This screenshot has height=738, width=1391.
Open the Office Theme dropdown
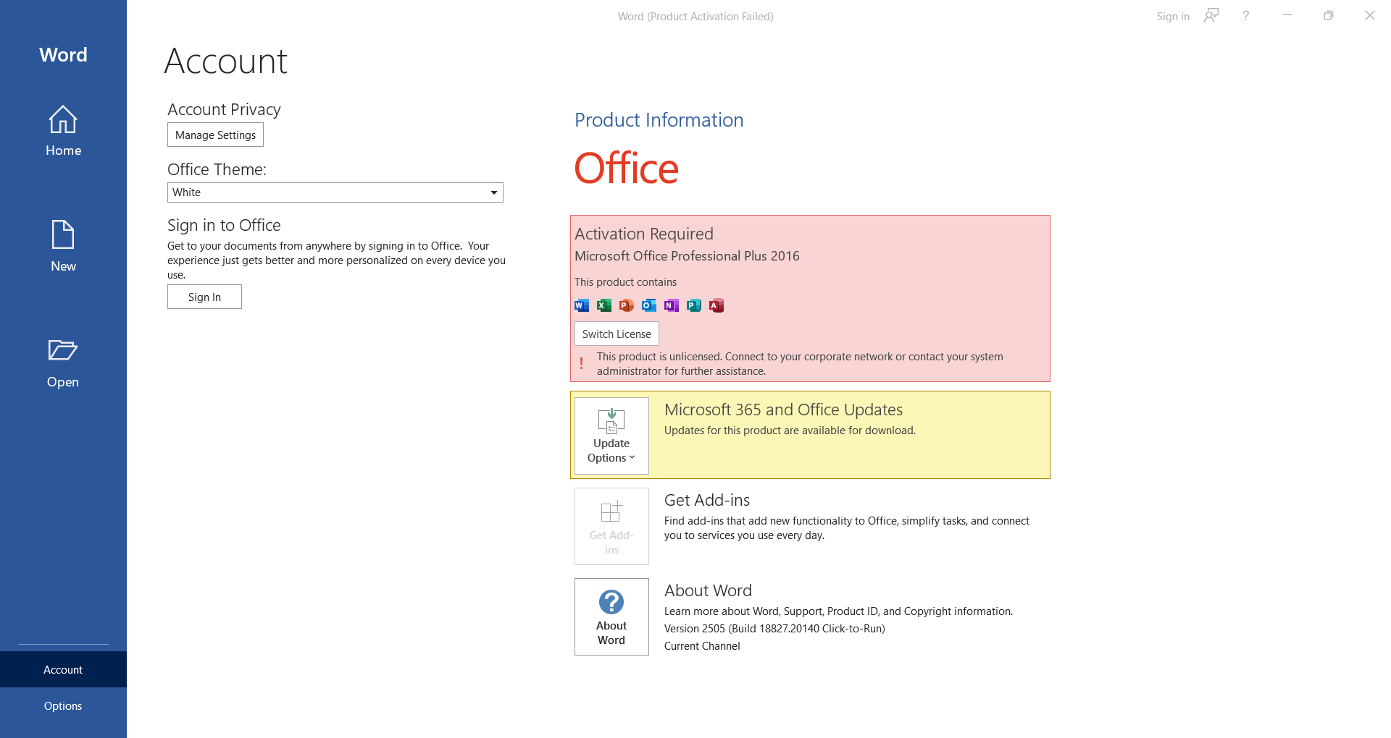pos(335,192)
